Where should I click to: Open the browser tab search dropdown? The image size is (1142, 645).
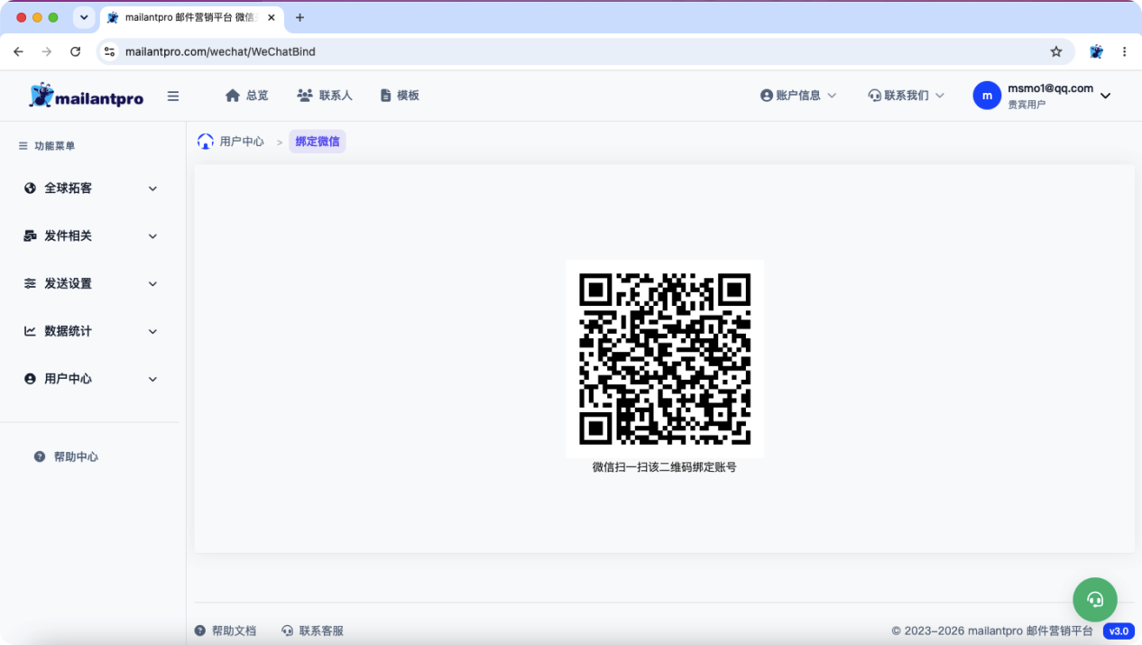(x=84, y=17)
